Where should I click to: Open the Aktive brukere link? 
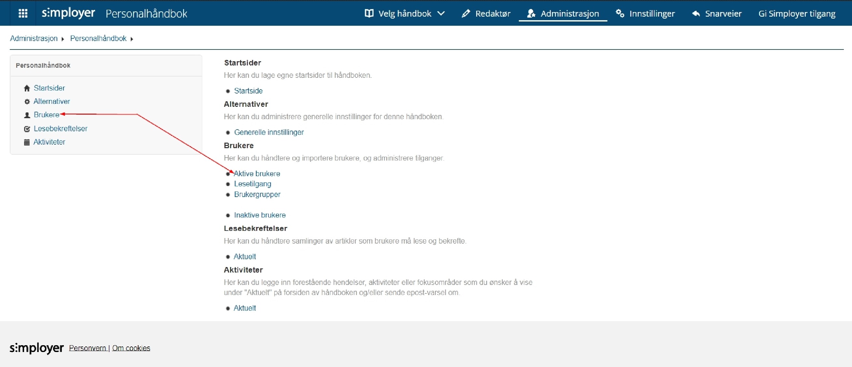(x=257, y=174)
